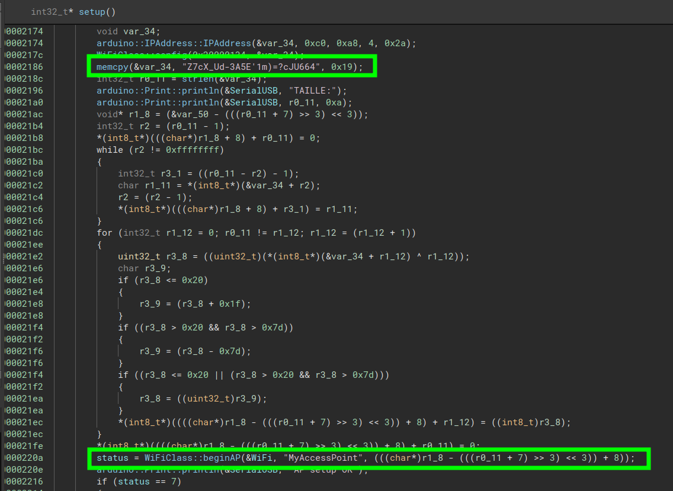Click the 0xa argument in println
This screenshot has width=673, height=491.
[334, 102]
